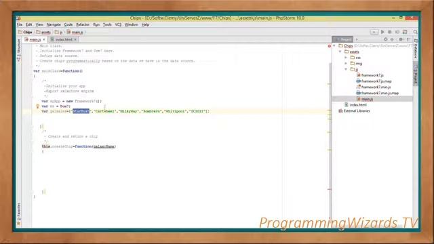Open the Favorites tool window tab
This screenshot has height=244, width=434.
pos(19,213)
